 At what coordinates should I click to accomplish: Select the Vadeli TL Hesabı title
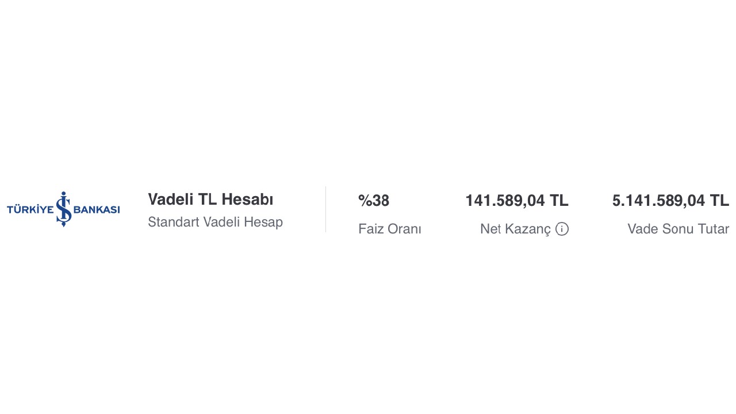[x=210, y=200]
